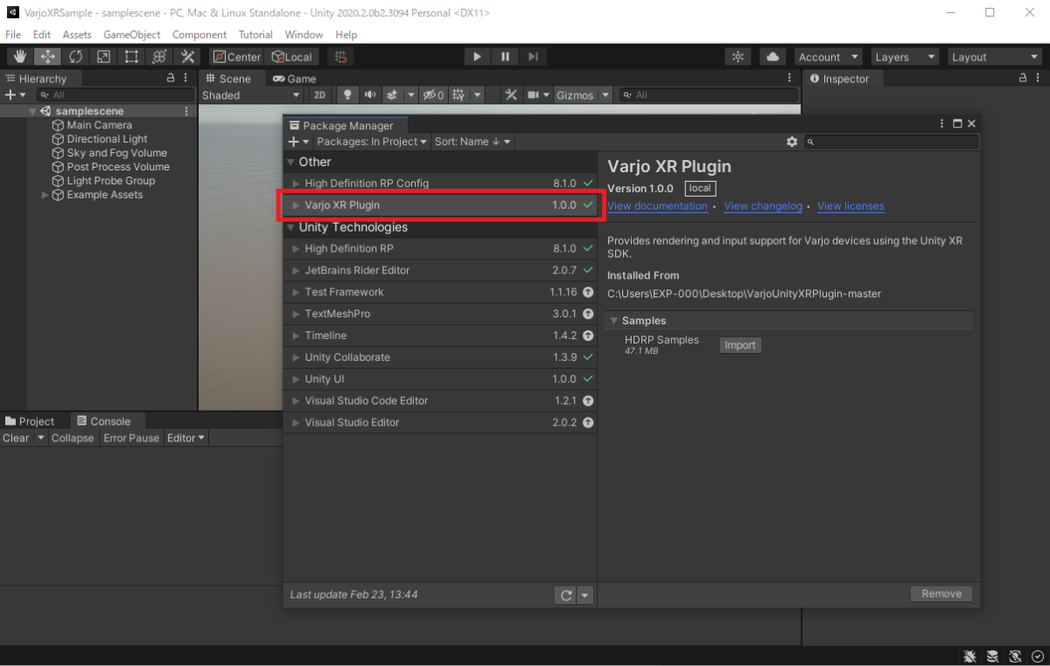The height and width of the screenshot is (666, 1050).
Task: Open the Account dropdown
Action: 830,57
